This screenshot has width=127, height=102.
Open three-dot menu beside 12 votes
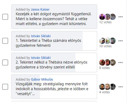[x=121, y=17]
